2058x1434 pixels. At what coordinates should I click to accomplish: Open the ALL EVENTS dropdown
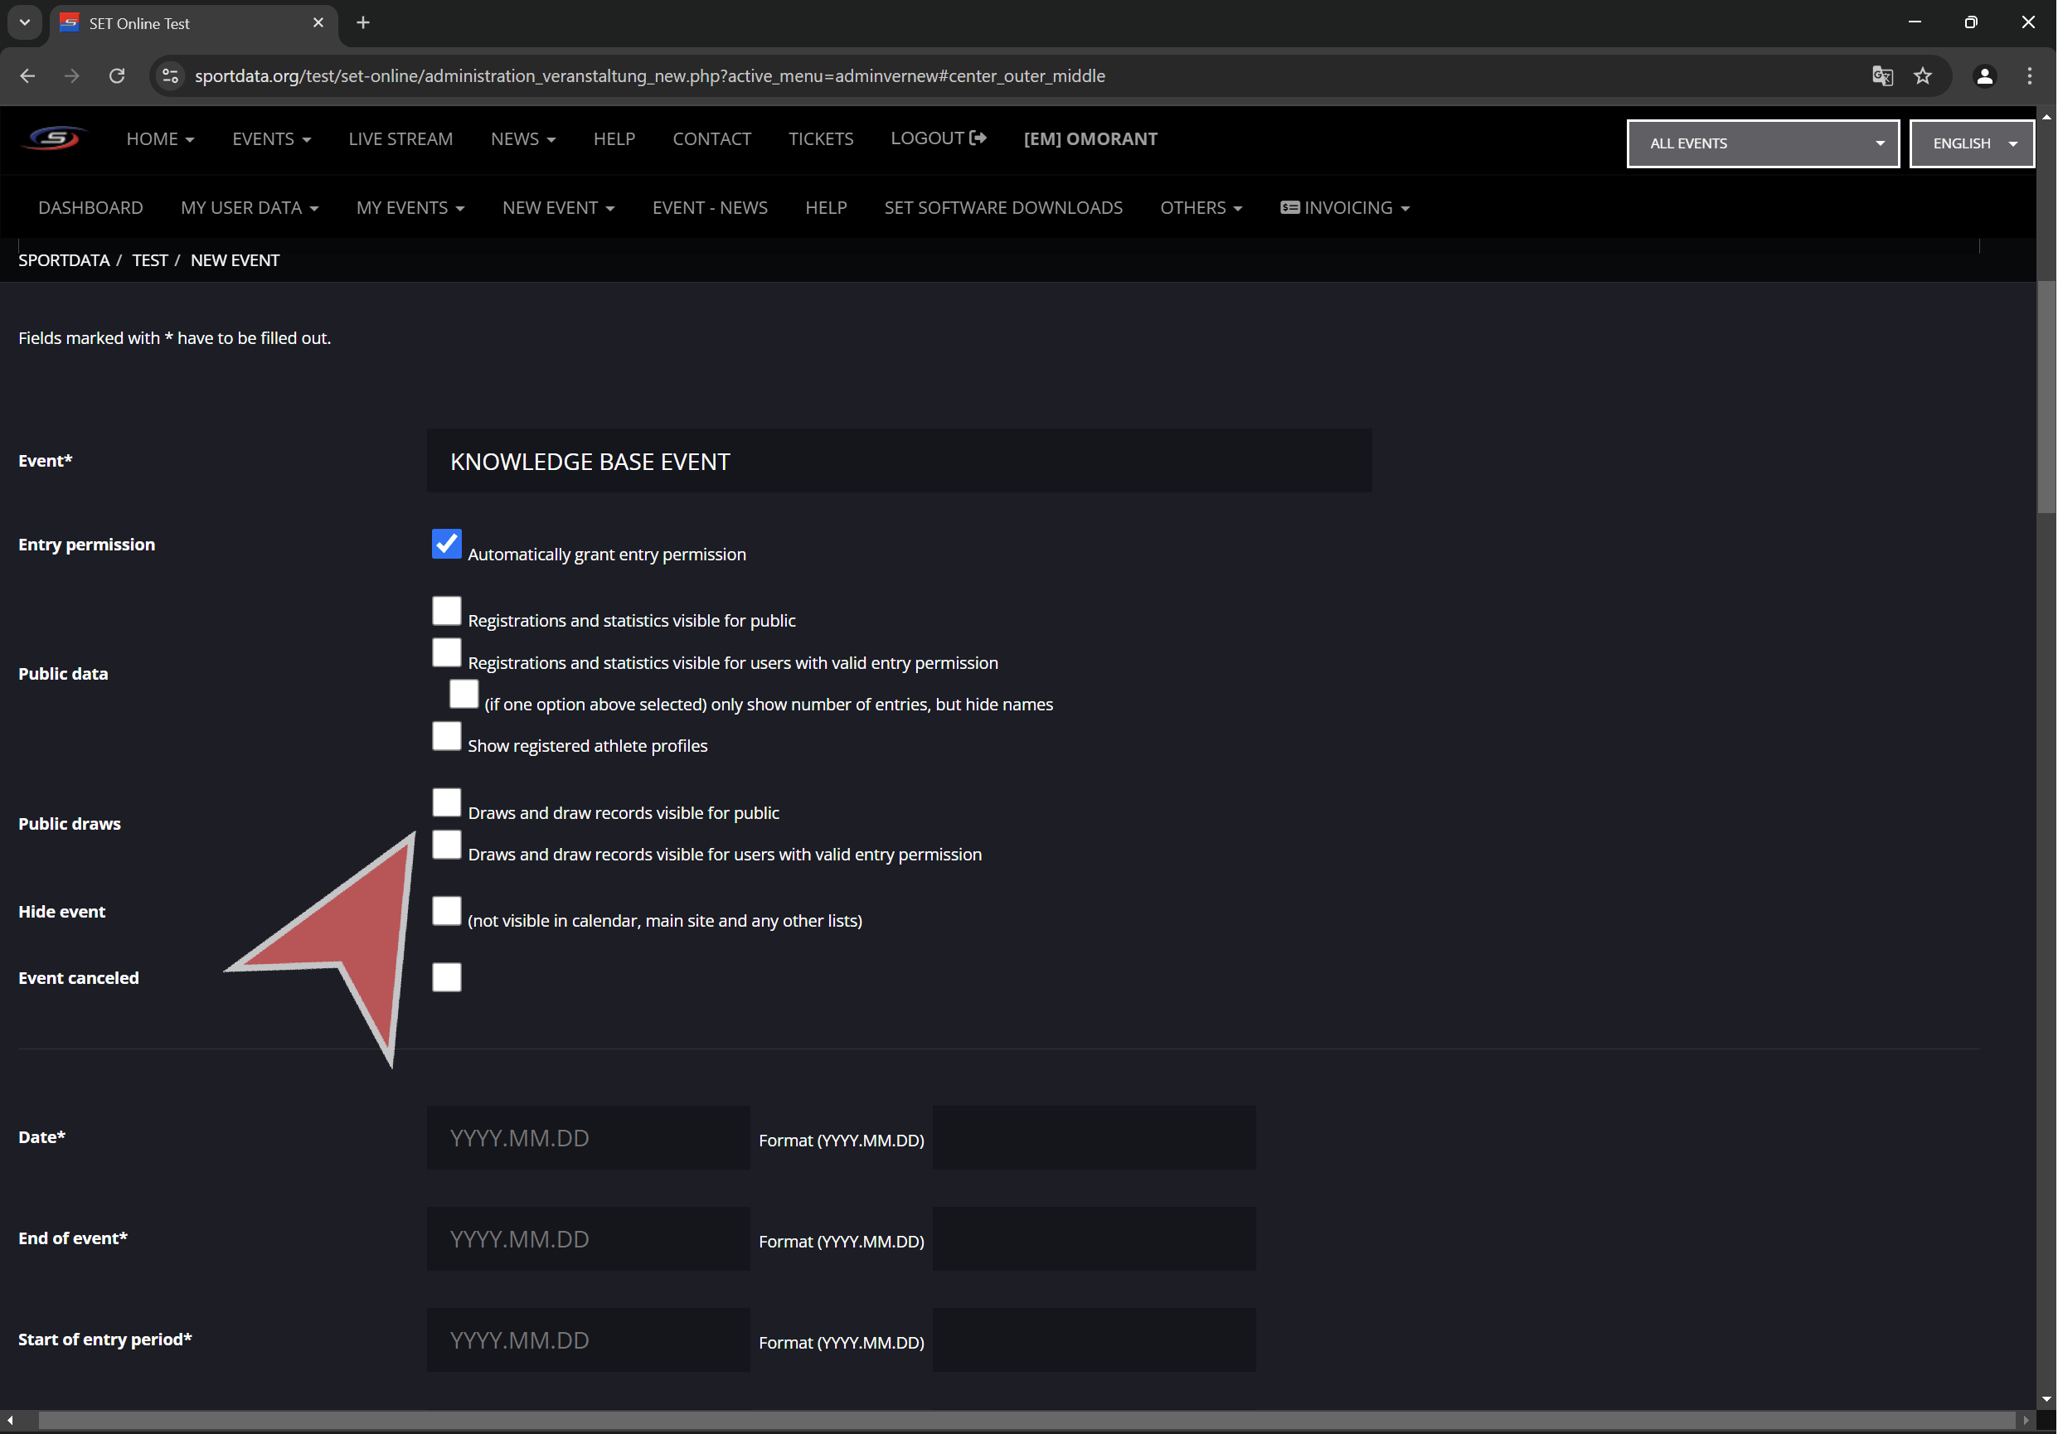1762,143
